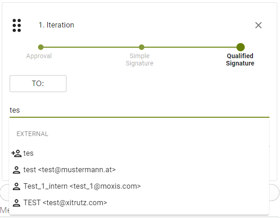The image size is (280, 218).
Task: Click the drag handle dots icon
Action: (17, 25)
